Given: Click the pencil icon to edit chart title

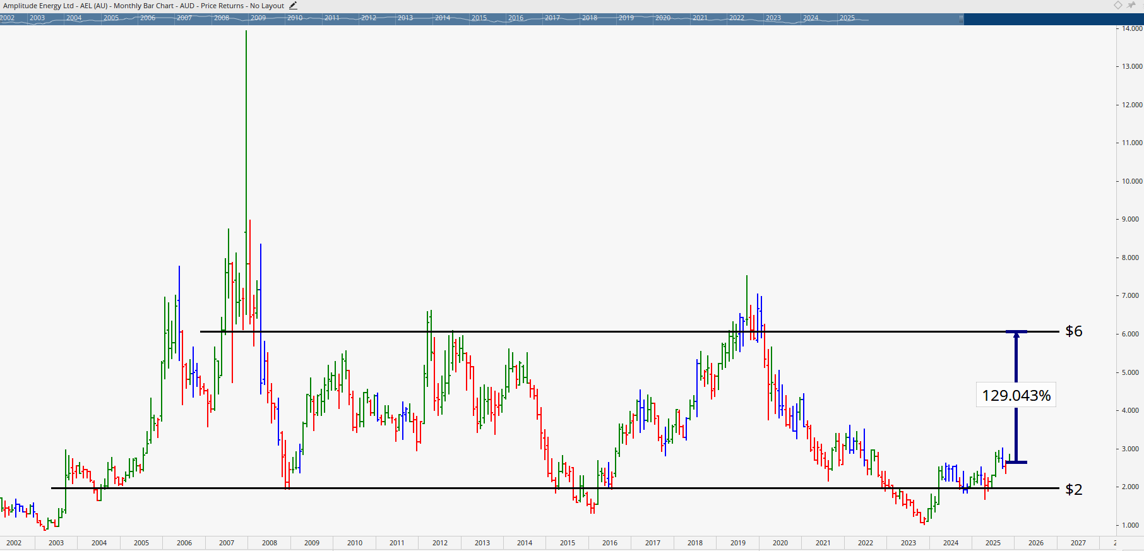Looking at the screenshot, I should pos(293,6).
